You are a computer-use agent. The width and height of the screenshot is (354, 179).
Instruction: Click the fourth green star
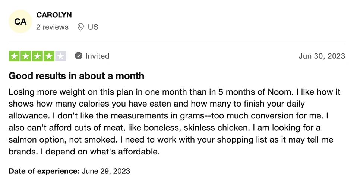pos(49,56)
